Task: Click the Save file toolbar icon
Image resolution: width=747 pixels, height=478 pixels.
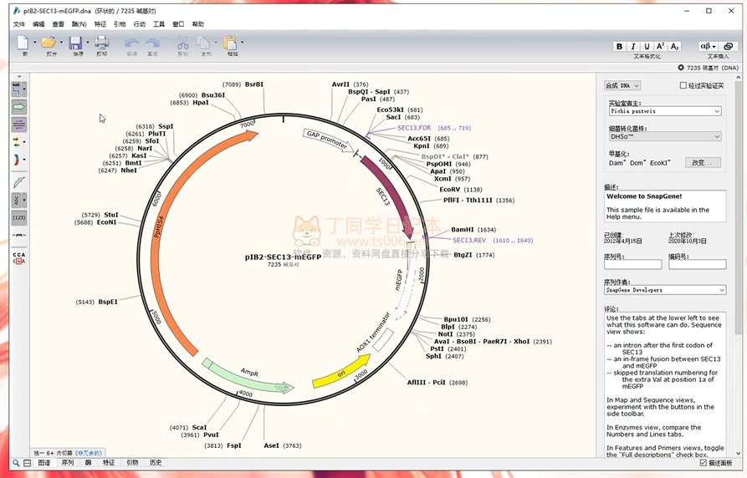Action: click(x=75, y=43)
